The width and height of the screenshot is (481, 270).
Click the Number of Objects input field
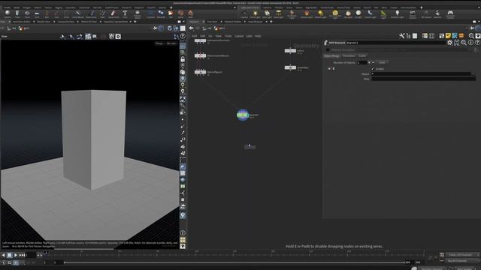click(x=362, y=62)
